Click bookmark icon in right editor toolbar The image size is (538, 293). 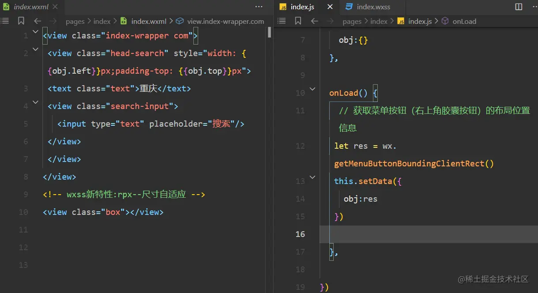point(298,21)
